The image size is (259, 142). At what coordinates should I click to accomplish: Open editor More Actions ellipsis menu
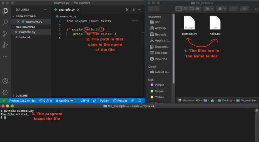point(140,10)
